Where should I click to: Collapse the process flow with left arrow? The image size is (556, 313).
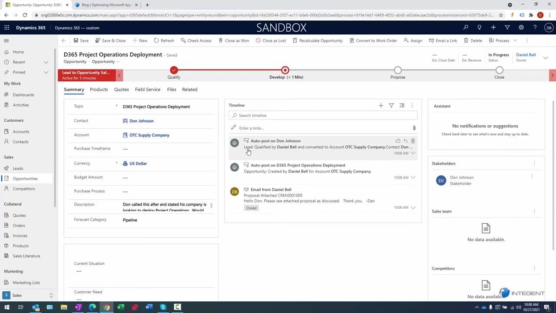click(x=119, y=75)
